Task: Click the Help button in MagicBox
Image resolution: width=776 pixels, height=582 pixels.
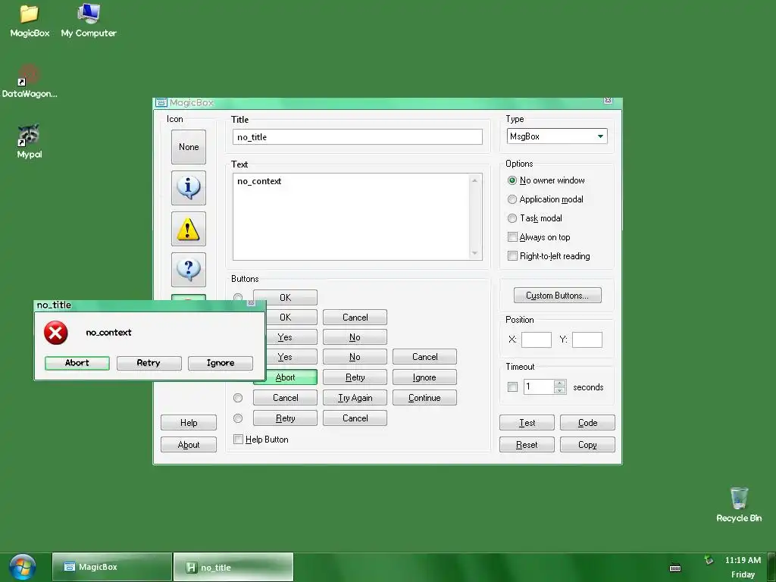Action: click(x=189, y=423)
